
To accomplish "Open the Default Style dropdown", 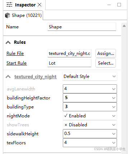I will click(90, 76).
